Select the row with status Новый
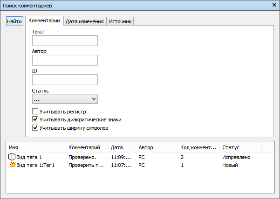 click(x=140, y=165)
